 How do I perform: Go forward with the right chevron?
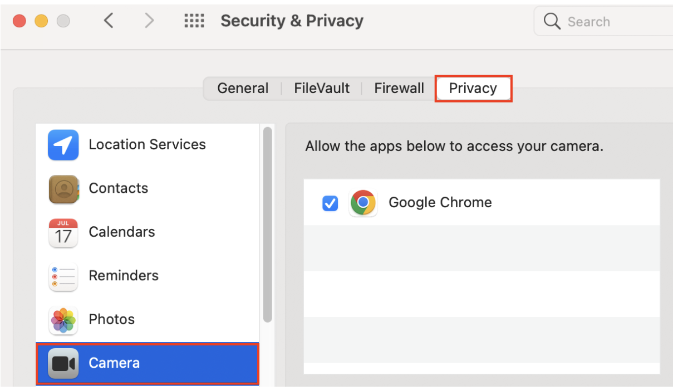point(149,21)
